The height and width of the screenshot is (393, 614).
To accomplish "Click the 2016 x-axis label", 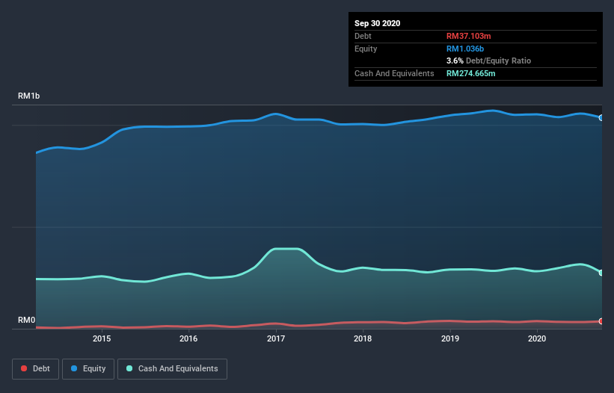I will [x=188, y=338].
